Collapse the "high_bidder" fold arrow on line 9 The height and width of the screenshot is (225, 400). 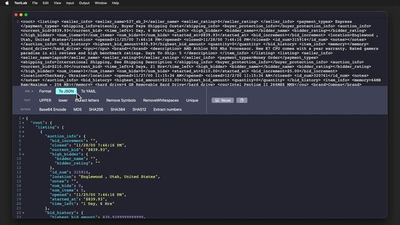pyautogui.click(x=23, y=154)
